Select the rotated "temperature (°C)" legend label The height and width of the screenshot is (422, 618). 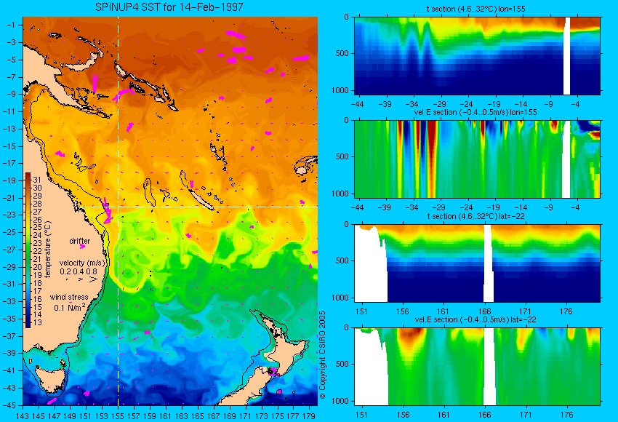pos(48,250)
